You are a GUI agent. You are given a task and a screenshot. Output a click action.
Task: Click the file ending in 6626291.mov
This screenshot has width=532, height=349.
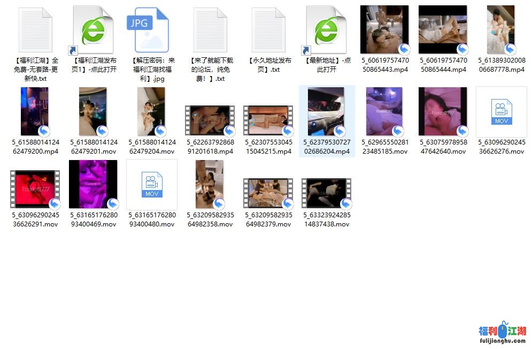[35, 189]
